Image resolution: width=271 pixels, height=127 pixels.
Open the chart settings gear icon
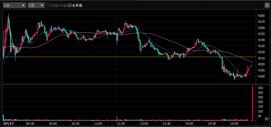(267, 5)
